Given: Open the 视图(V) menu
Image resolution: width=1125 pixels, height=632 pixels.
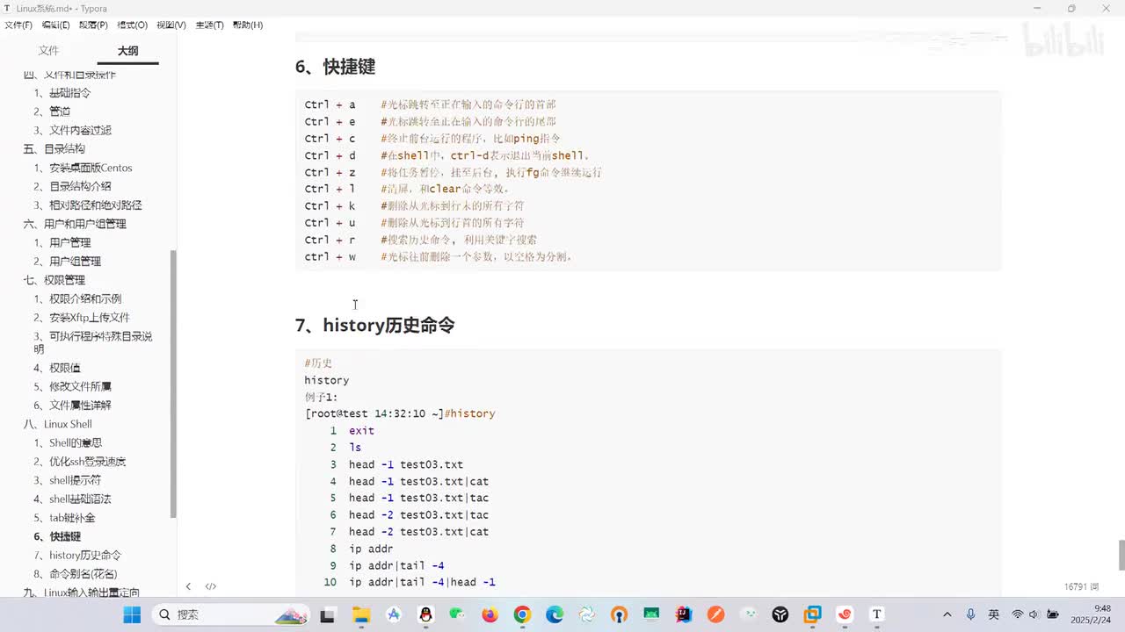Looking at the screenshot, I should [171, 25].
